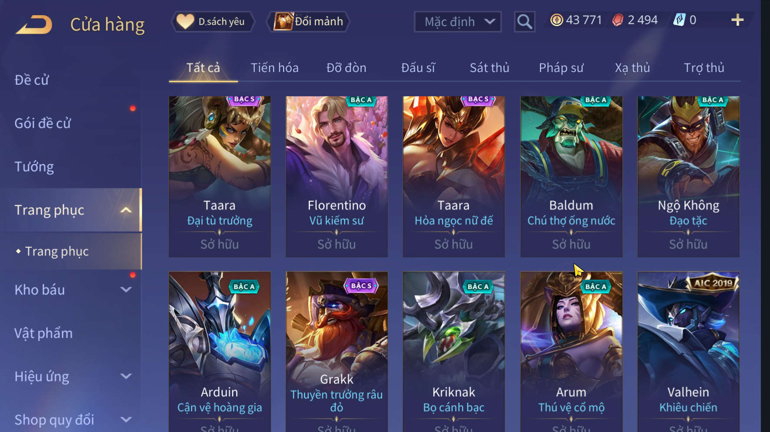
Task: Click the gold coin currency icon
Action: click(557, 20)
